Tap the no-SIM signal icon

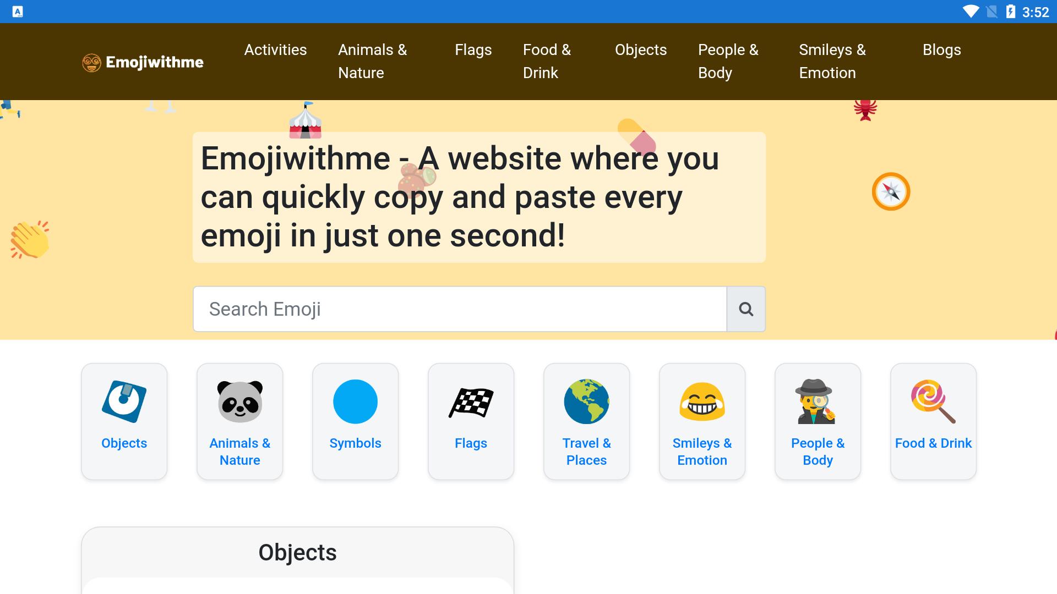point(992,12)
